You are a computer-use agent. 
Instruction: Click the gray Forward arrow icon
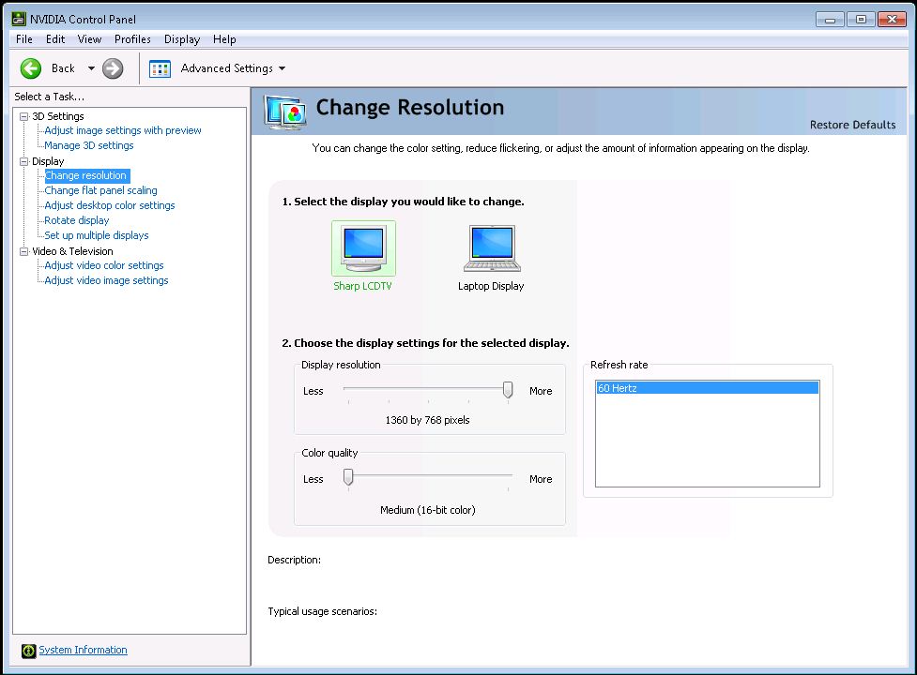[x=113, y=68]
